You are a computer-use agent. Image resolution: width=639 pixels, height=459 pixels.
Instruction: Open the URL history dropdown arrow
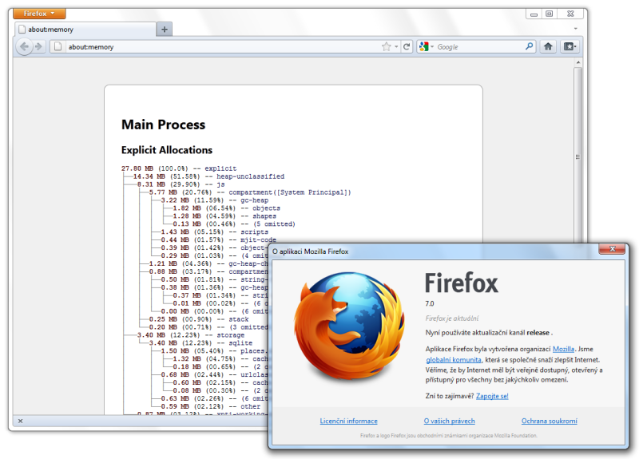tap(396, 47)
